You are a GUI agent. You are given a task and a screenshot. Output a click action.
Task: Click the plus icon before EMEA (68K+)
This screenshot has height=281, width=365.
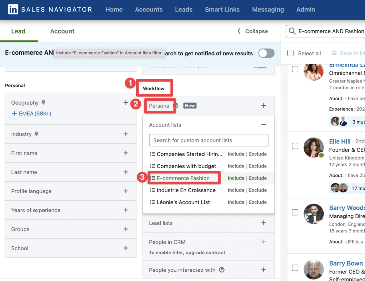pos(14,113)
